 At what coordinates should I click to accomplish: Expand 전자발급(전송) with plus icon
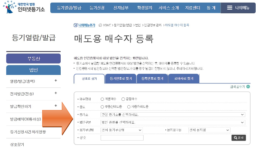pyautogui.click(x=55, y=93)
